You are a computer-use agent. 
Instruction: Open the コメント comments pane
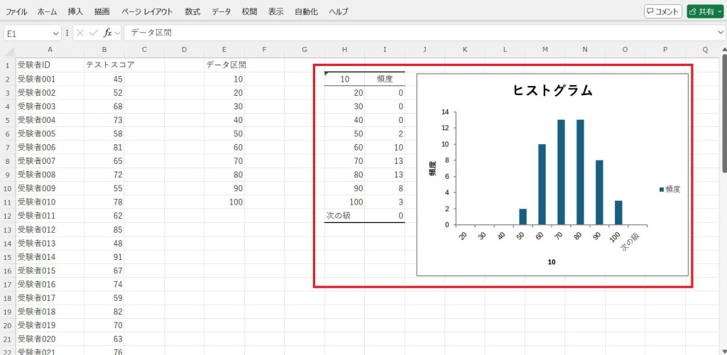662,11
